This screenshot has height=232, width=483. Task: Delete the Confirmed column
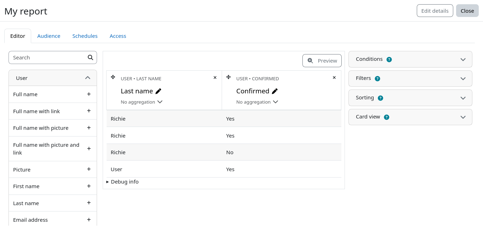coord(334,77)
